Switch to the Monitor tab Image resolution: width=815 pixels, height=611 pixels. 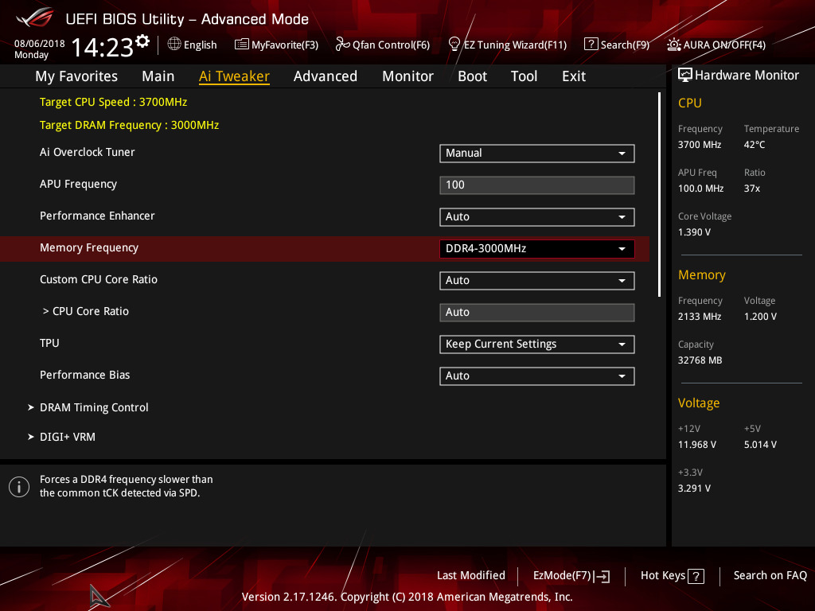(x=407, y=76)
